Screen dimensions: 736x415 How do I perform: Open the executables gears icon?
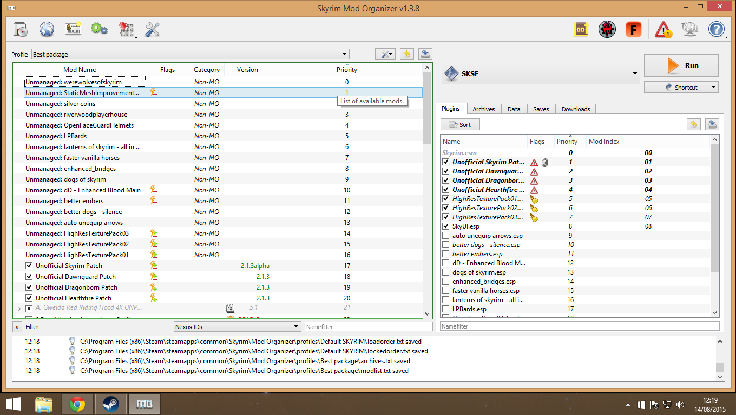[99, 29]
